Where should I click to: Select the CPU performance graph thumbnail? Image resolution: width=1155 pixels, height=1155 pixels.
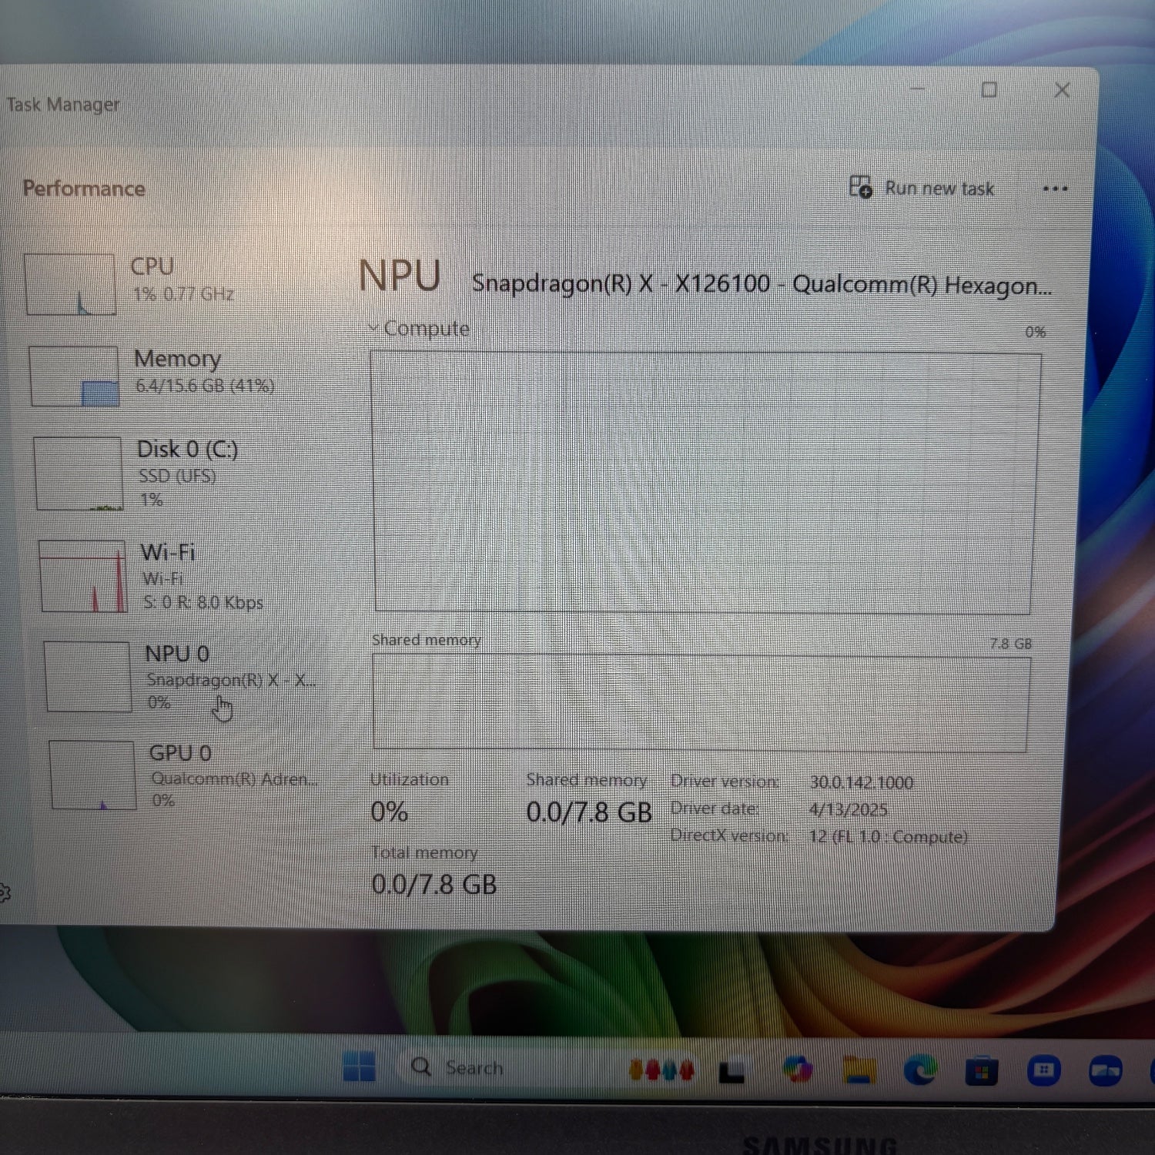click(x=71, y=285)
